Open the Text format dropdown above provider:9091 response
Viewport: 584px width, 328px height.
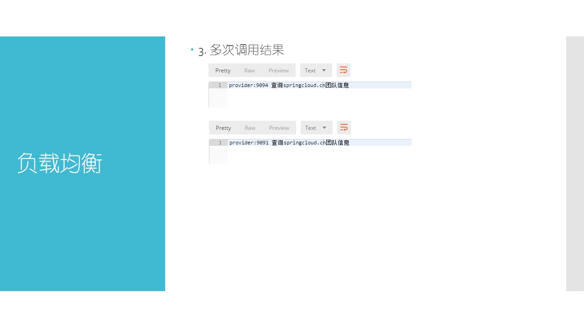pyautogui.click(x=316, y=128)
